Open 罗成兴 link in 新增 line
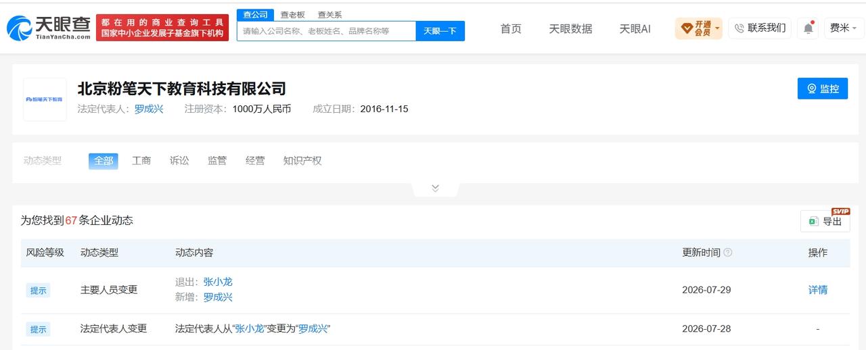866x350 pixels. click(x=218, y=297)
